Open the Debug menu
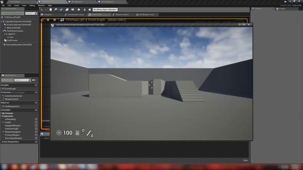The image size is (303, 170). [x=32, y=5]
